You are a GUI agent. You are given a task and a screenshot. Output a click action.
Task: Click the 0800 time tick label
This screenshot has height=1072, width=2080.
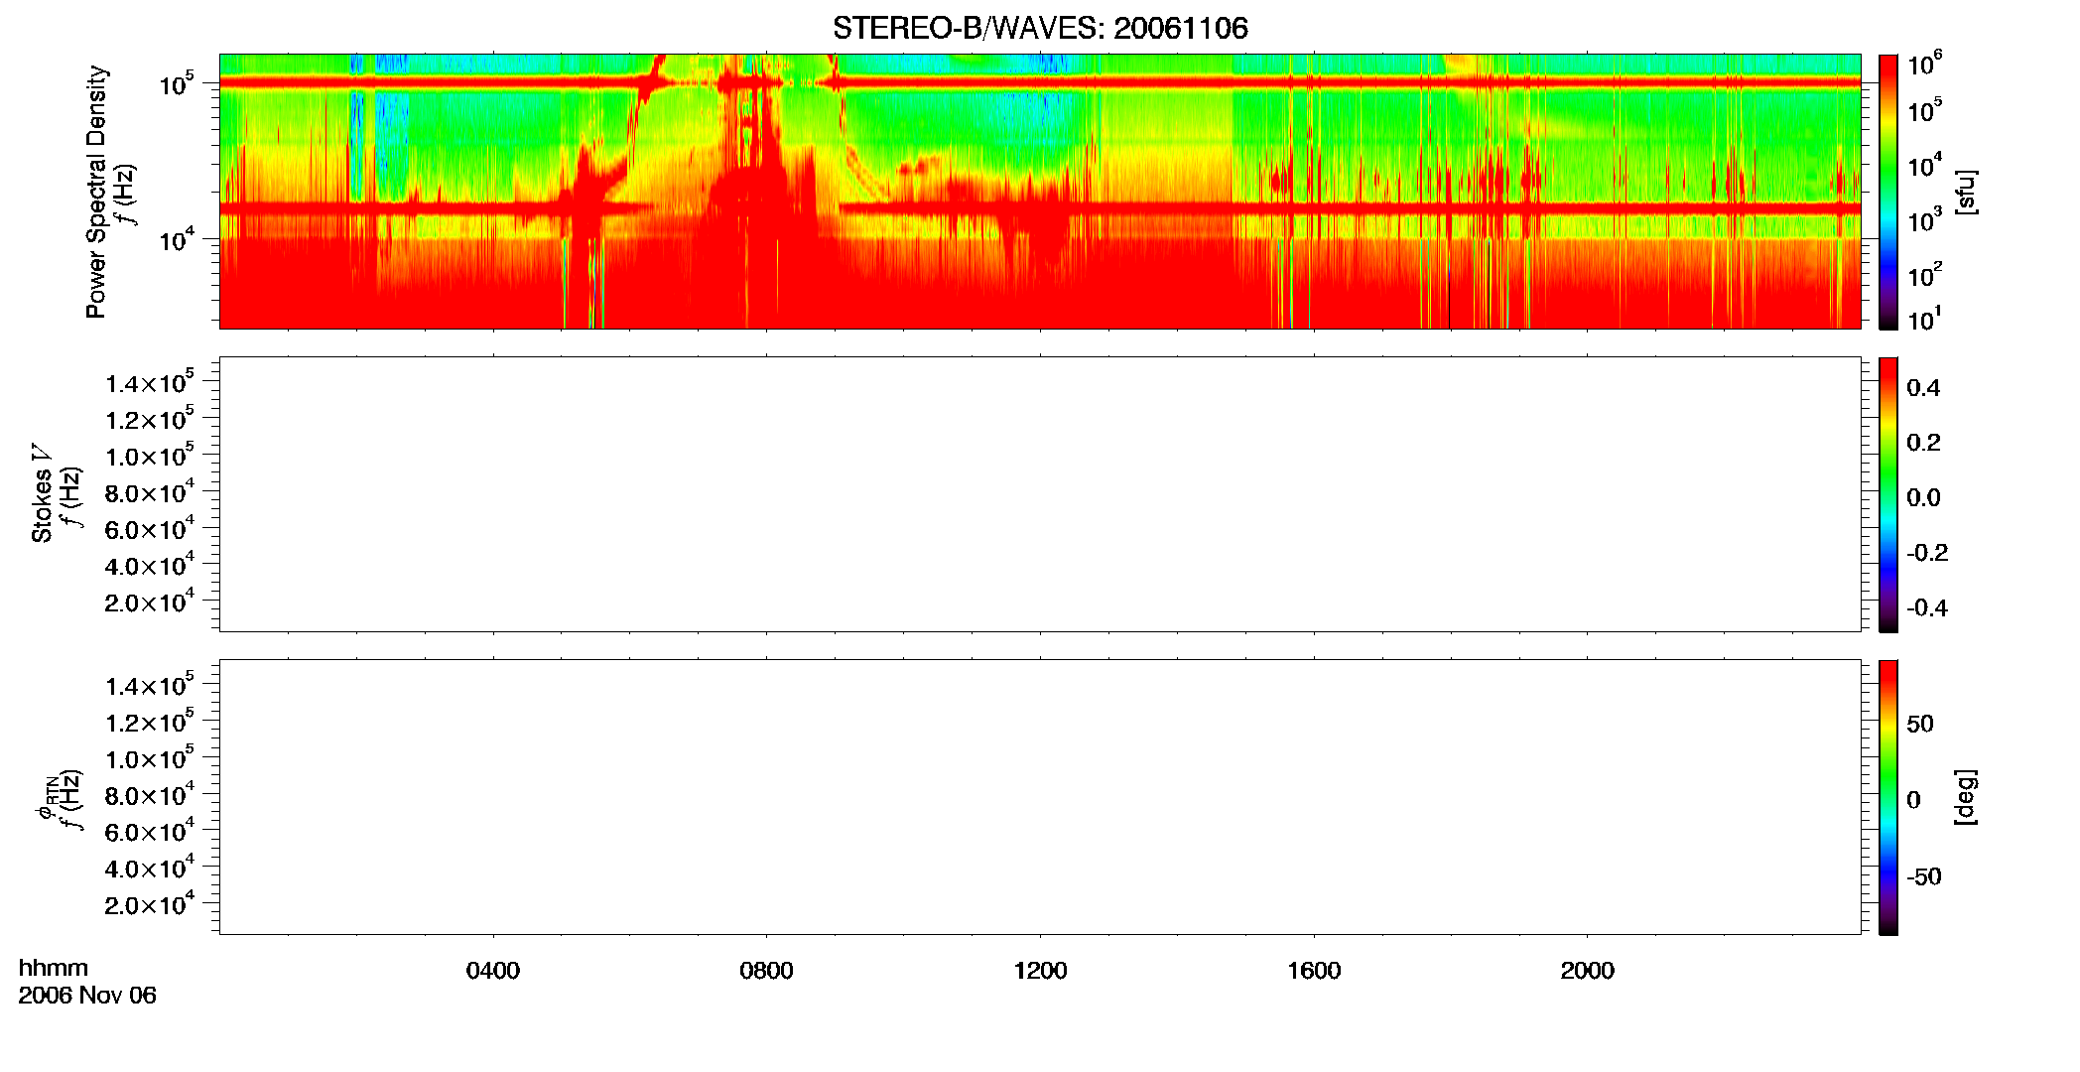(766, 971)
